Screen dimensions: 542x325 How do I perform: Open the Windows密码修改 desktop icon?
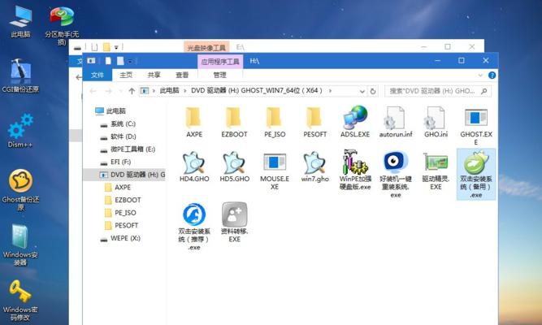[20, 300]
